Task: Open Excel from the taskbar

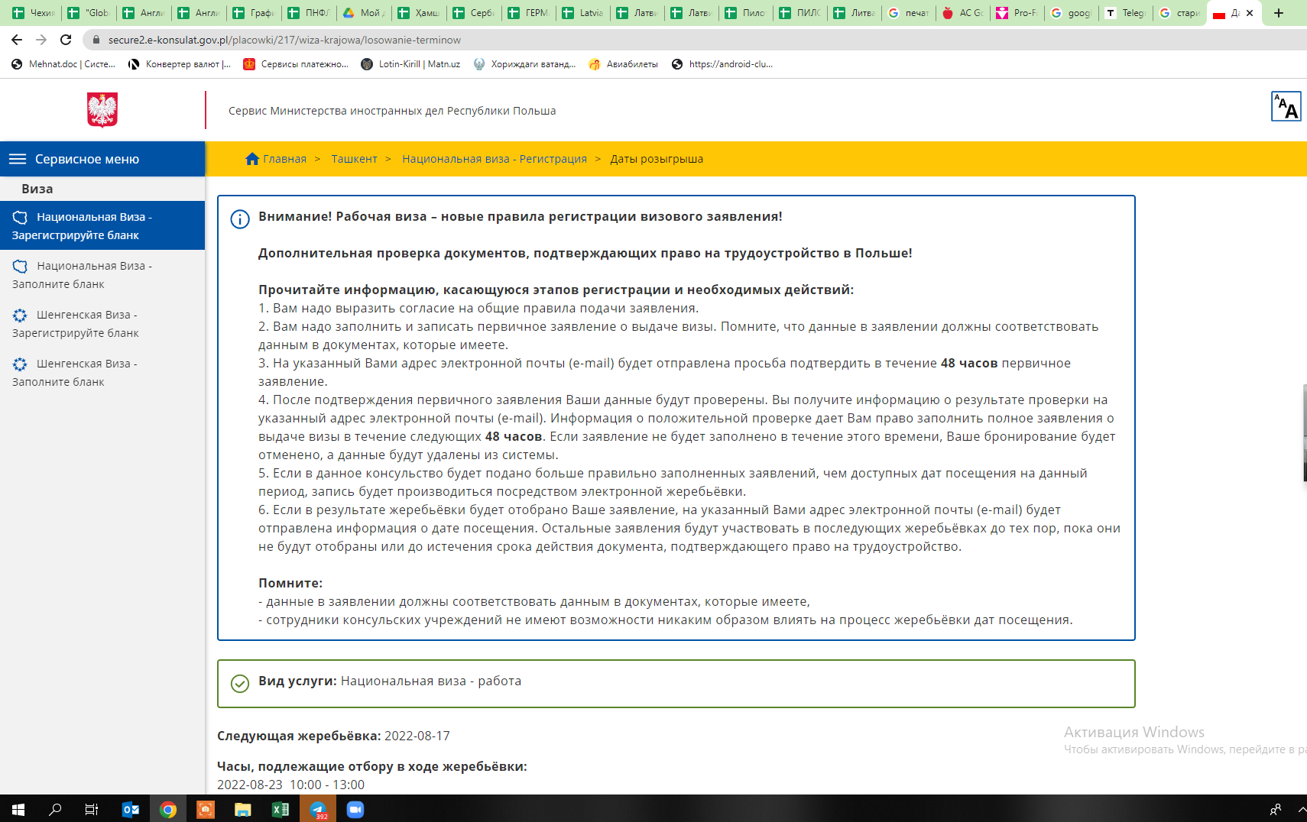Action: [x=281, y=809]
